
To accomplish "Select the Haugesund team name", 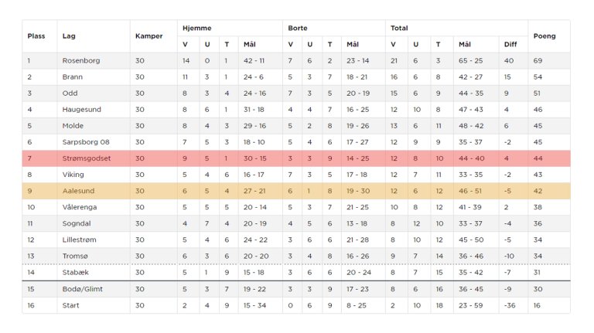I will coord(80,109).
